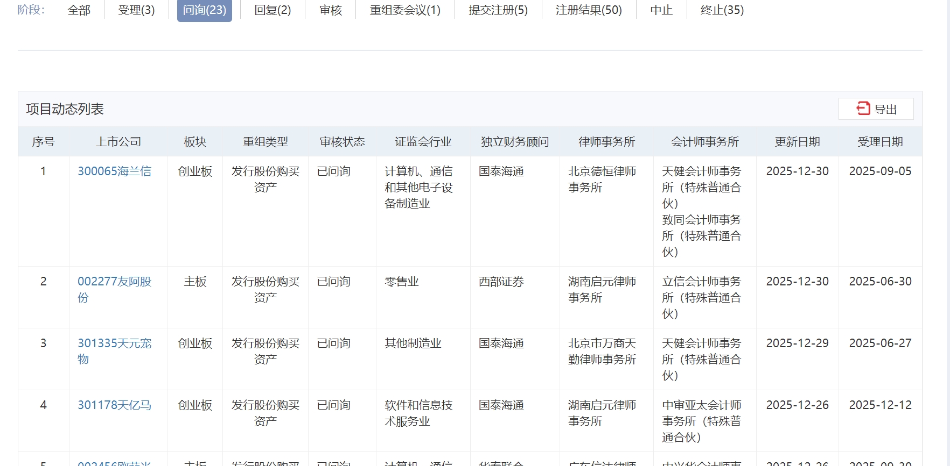Select the 回复(2) stage filter
The image size is (950, 466).
(x=273, y=10)
